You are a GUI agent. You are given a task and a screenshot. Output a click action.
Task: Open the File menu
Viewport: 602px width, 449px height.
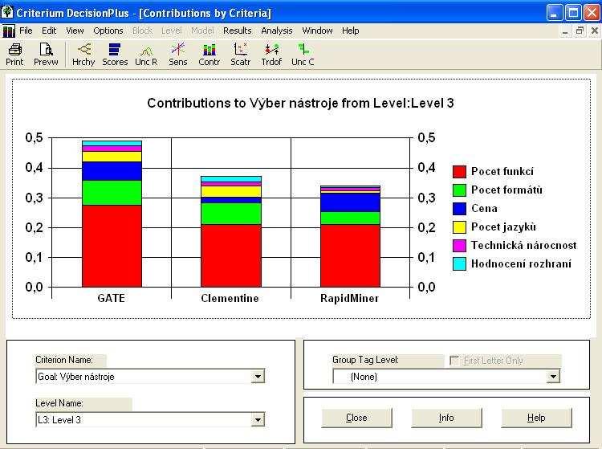(x=26, y=31)
